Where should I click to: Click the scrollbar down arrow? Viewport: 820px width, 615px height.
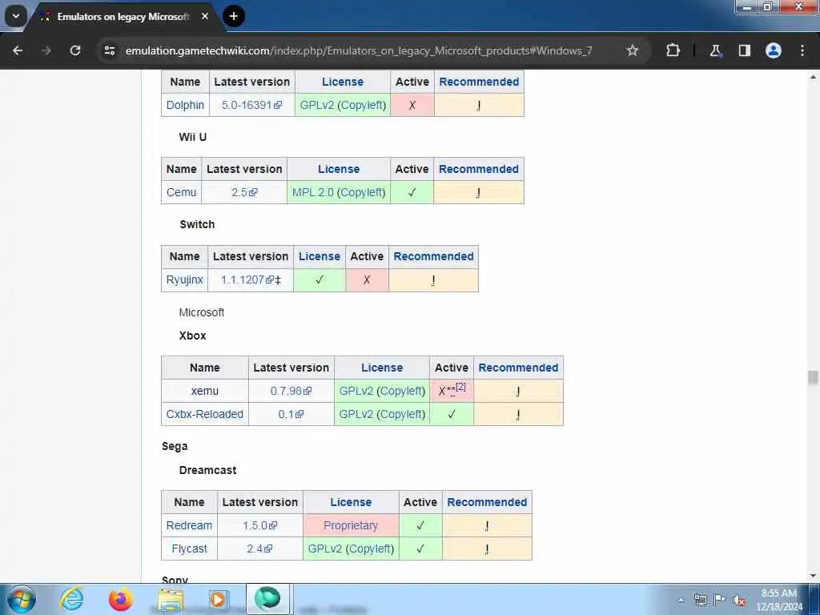813,576
